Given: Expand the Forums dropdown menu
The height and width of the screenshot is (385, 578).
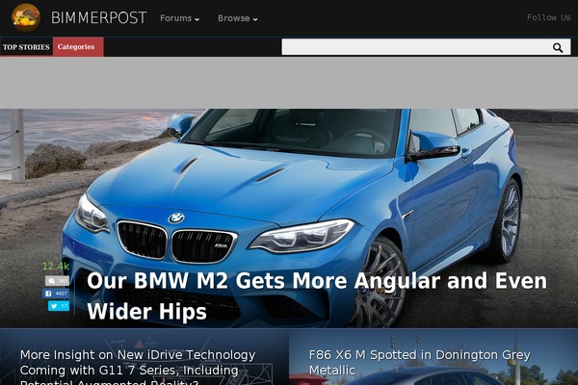Looking at the screenshot, I should coord(179,18).
